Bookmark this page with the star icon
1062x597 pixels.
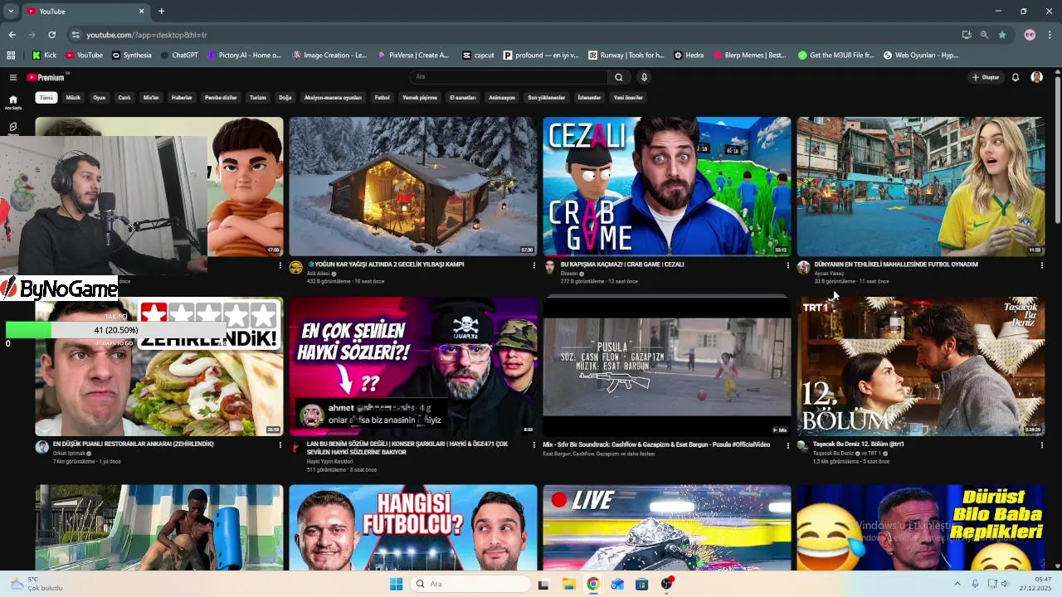[1002, 35]
